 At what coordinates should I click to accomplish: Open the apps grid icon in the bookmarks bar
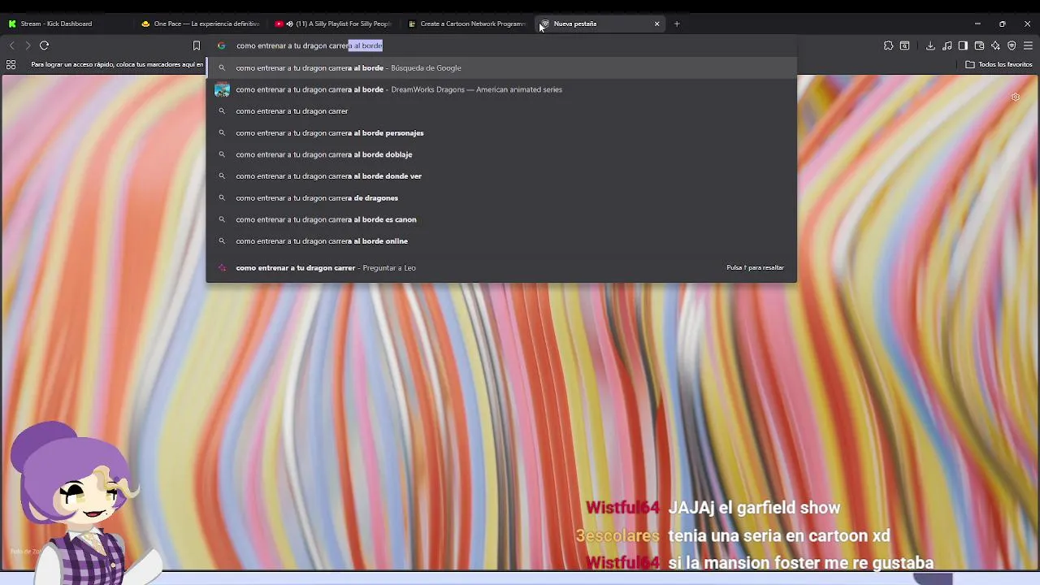click(11, 64)
